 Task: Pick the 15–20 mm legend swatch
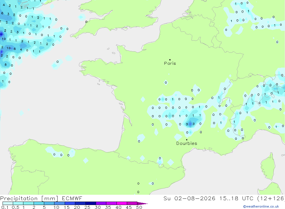click(70, 203)
